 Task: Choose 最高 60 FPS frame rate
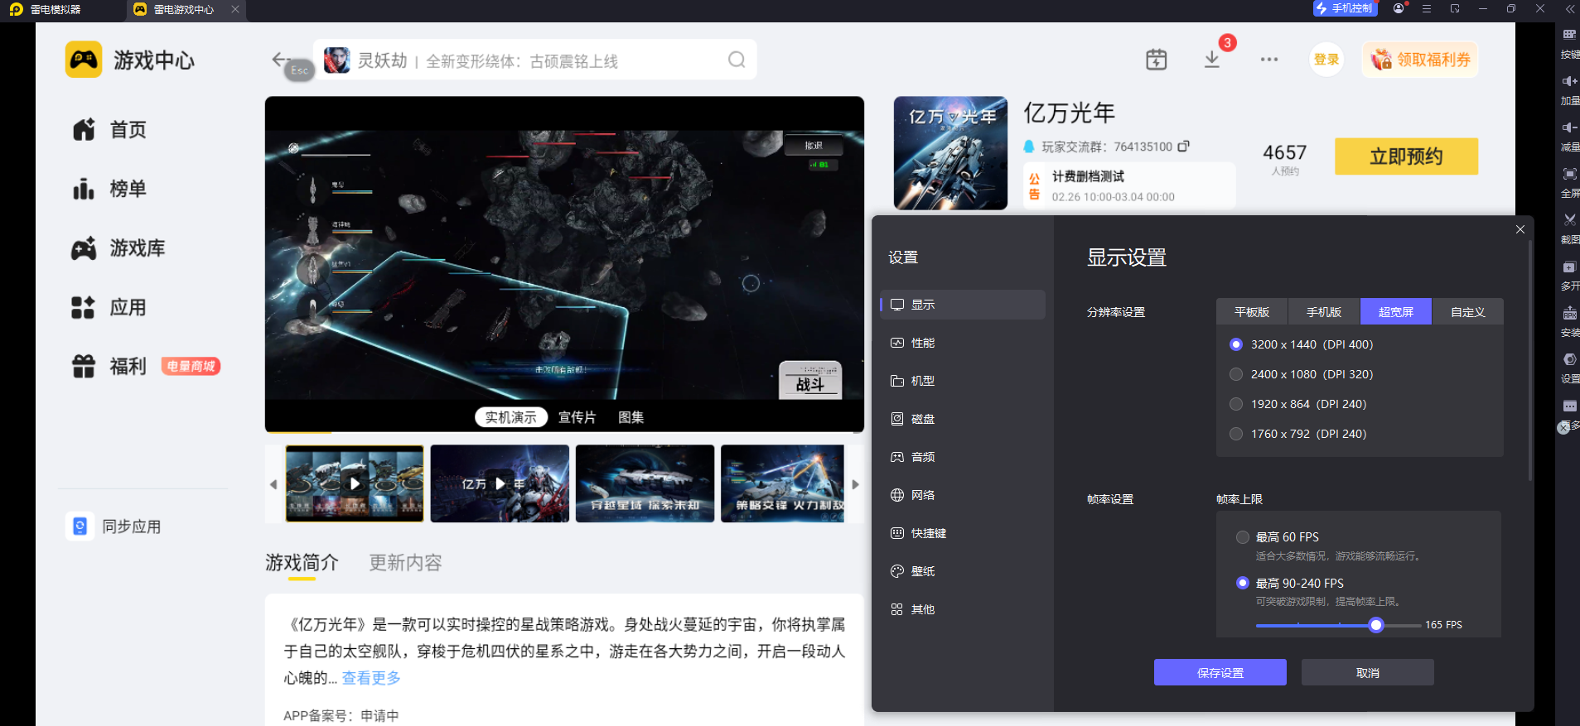1242,537
